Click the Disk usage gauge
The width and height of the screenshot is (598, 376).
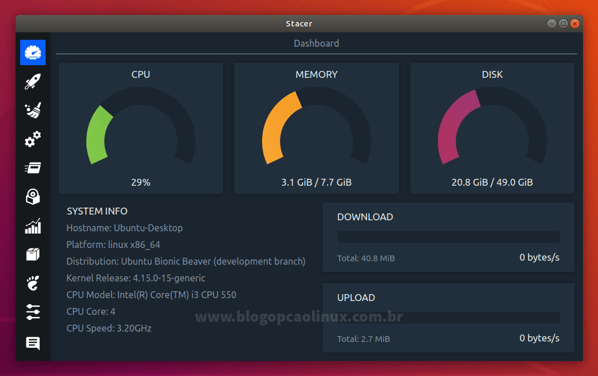coord(492,127)
